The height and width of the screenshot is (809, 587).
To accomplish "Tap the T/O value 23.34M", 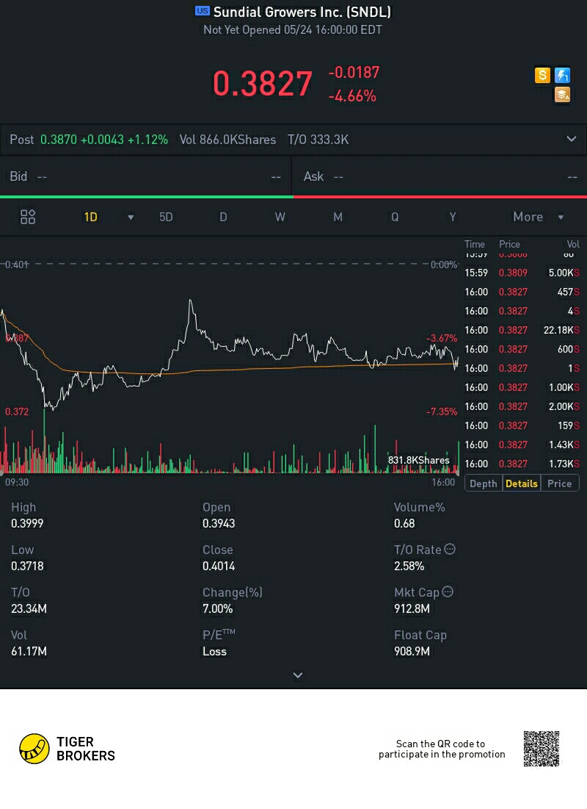I will click(29, 608).
